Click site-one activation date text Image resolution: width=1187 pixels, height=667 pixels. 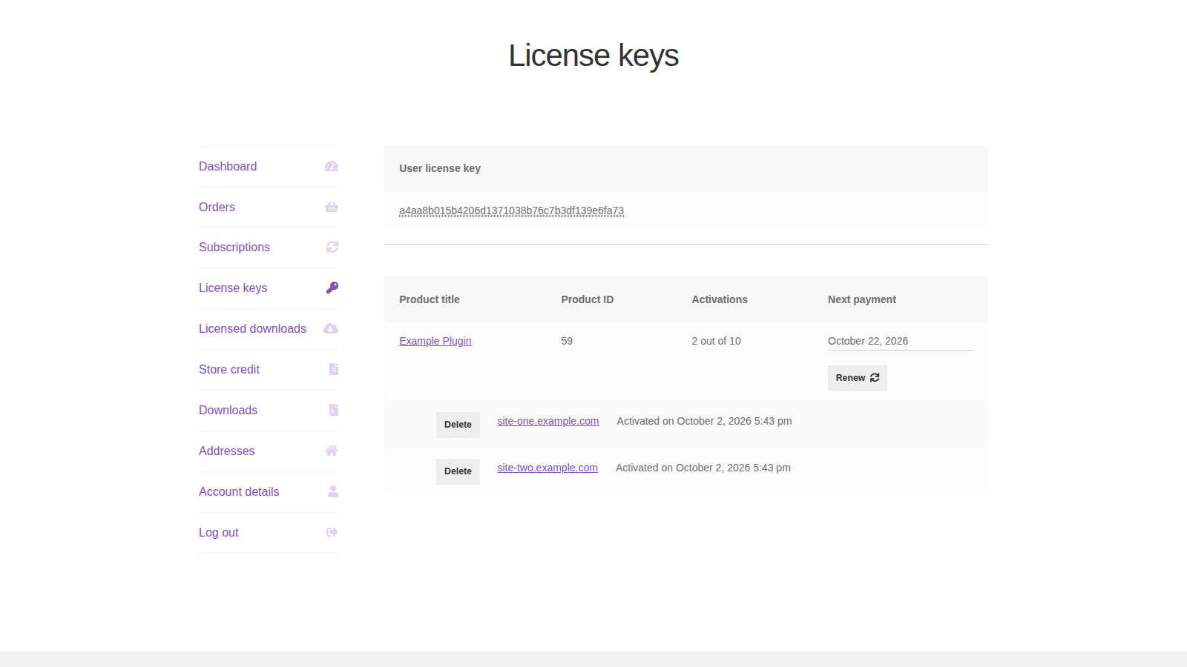pyautogui.click(x=704, y=421)
